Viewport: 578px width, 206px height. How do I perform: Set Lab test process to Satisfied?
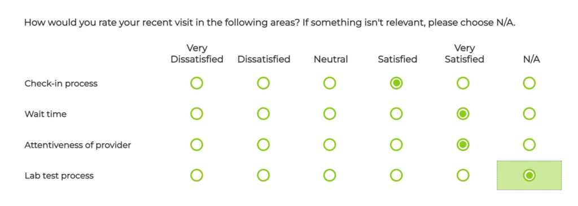[396, 176]
